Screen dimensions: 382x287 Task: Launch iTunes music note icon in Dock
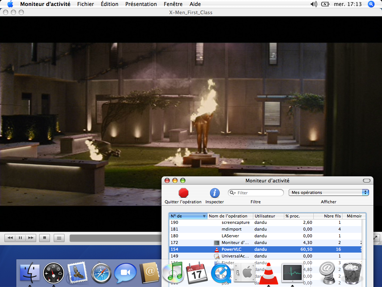point(173,272)
